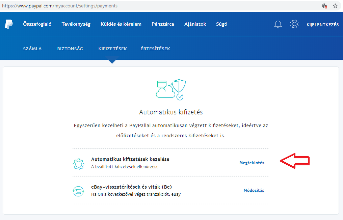Click the eBay shopping cart refund icon

pos(78,191)
